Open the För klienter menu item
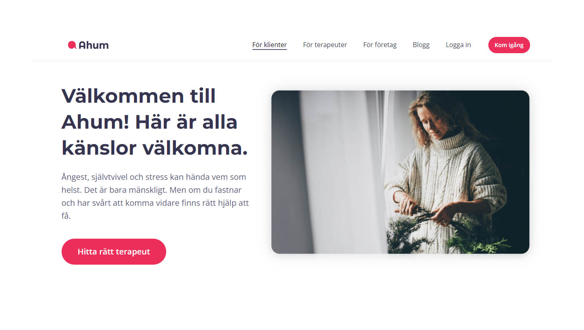 270,45
